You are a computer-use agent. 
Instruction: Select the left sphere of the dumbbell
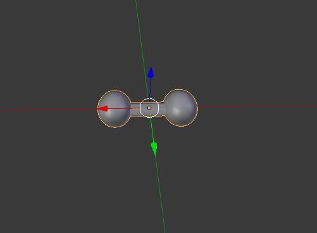tap(115, 109)
